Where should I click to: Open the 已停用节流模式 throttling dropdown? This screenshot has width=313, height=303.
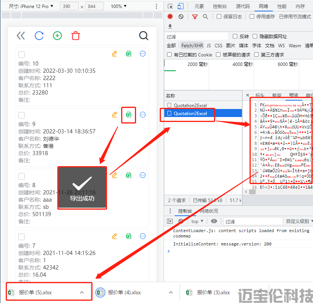point(295,17)
